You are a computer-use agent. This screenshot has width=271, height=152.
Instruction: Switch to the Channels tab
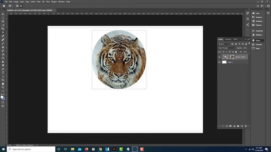pos(228,39)
